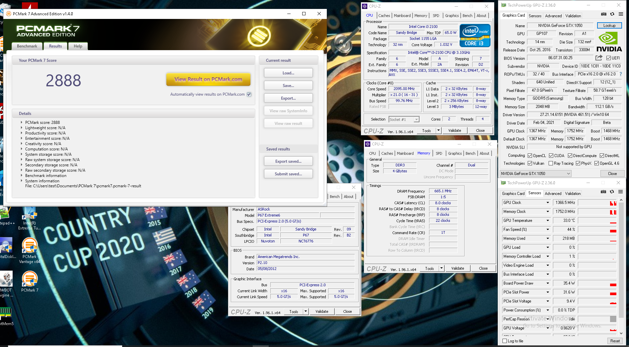Viewport: 629px width, 347px height.
Task: Click the GPU-Z Sensors vertical scrollbar
Action: 621,266
